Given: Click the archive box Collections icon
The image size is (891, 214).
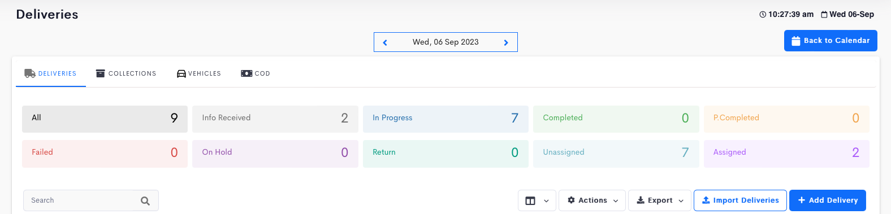Looking at the screenshot, I should (101, 73).
